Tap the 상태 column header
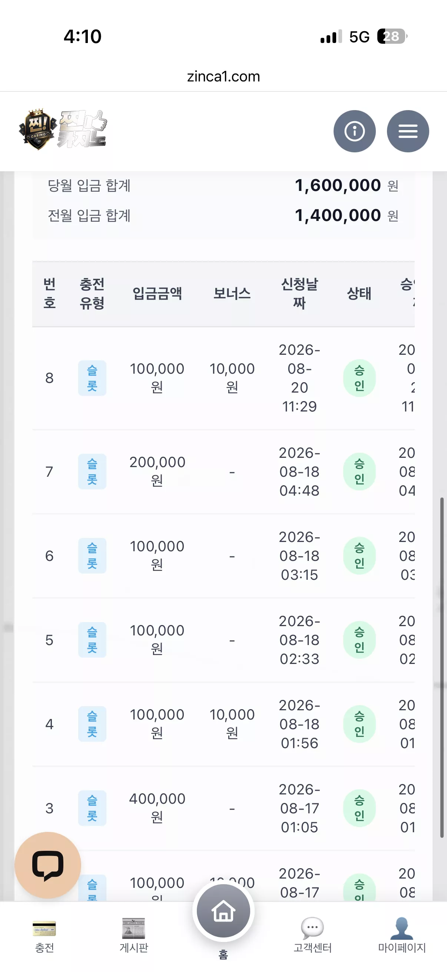The width and height of the screenshot is (447, 972). [x=359, y=294]
